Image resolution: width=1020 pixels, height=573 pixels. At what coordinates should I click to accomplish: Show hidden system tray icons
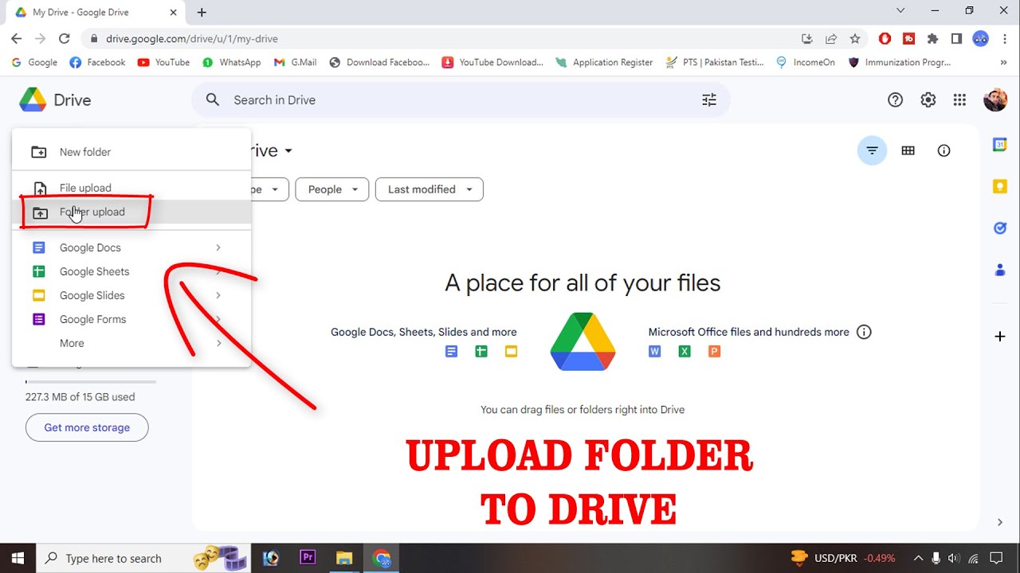pyautogui.click(x=918, y=558)
